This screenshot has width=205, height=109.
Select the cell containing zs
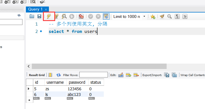pos(55,89)
